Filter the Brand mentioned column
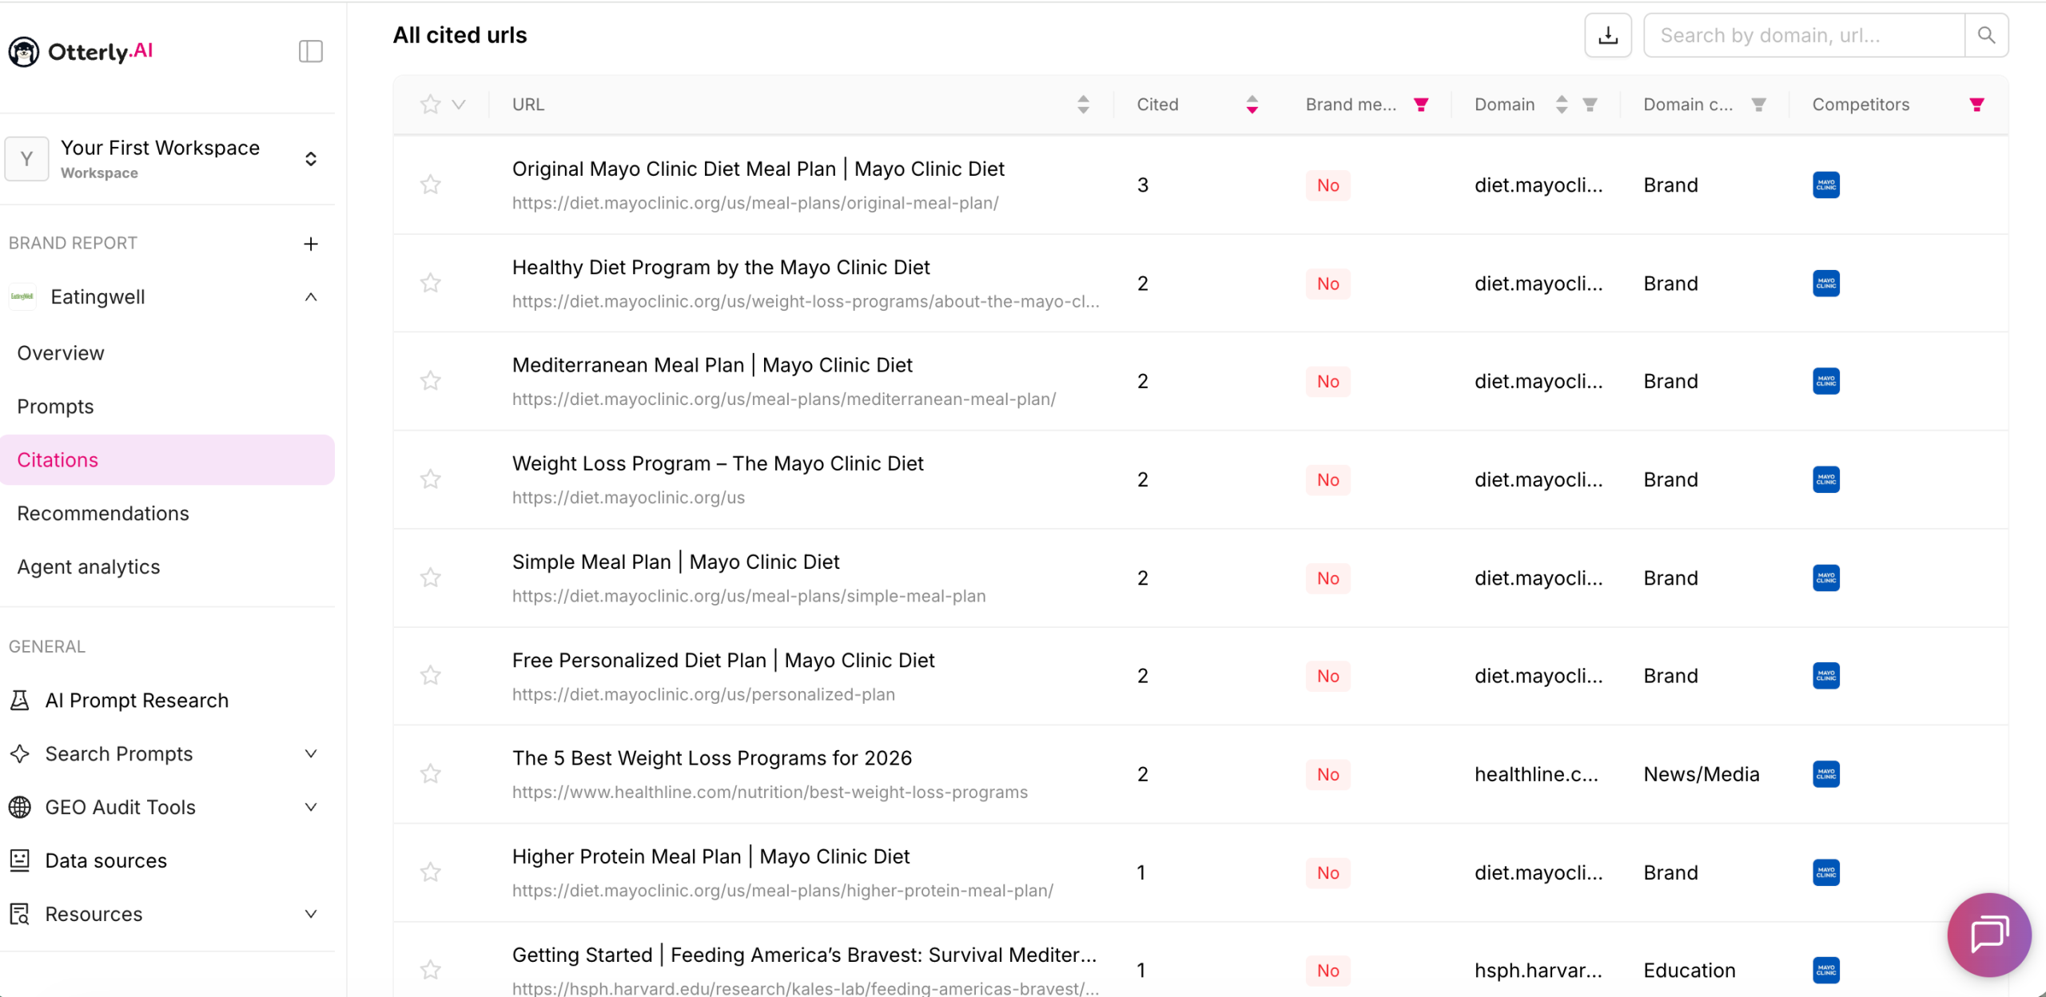The image size is (2046, 997). click(x=1421, y=105)
